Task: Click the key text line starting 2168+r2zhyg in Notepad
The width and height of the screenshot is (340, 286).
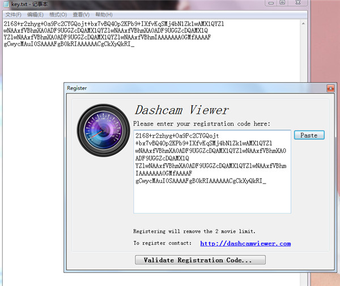Action: click(114, 24)
